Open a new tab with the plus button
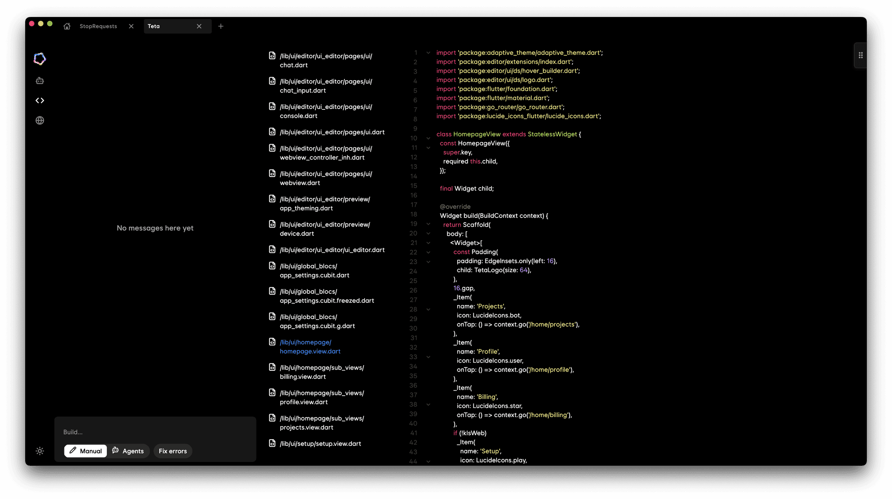 click(x=221, y=26)
